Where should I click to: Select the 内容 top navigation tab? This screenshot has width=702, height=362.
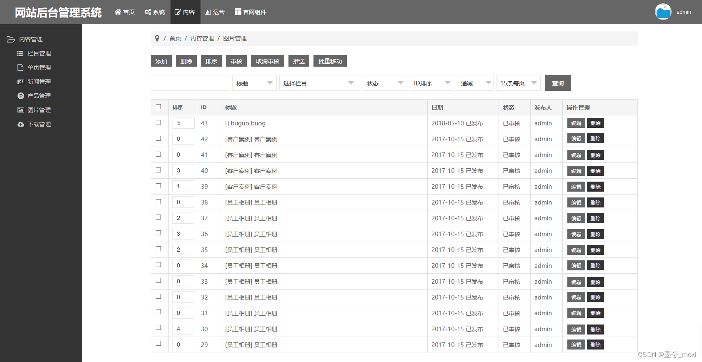coord(185,12)
